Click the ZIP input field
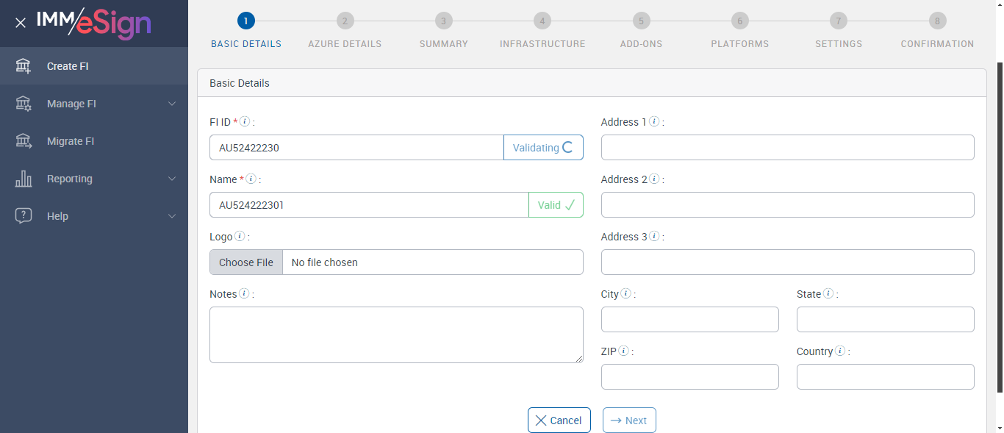The width and height of the screenshot is (1004, 433). click(689, 376)
